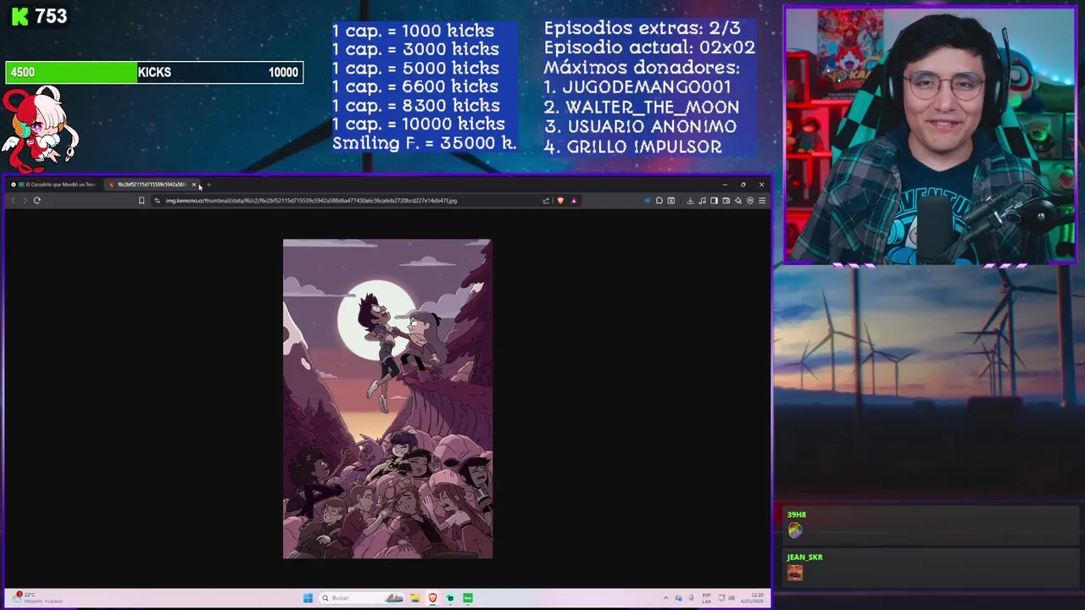Click the KICKS goal progress bar

(154, 72)
